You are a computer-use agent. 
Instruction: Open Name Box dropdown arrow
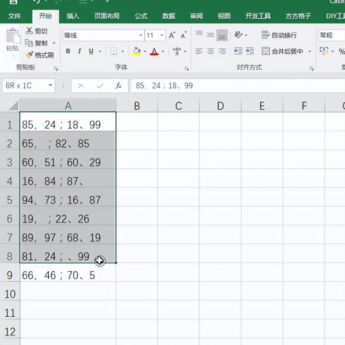[x=50, y=85]
